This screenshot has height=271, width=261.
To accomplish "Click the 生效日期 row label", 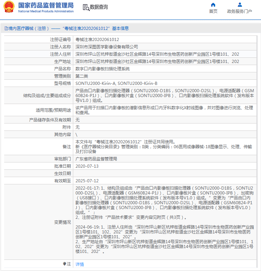I will tap(62, 173).
